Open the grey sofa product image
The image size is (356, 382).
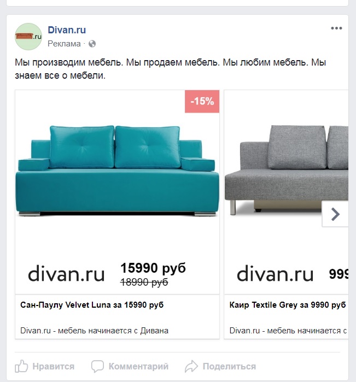tap(286, 170)
